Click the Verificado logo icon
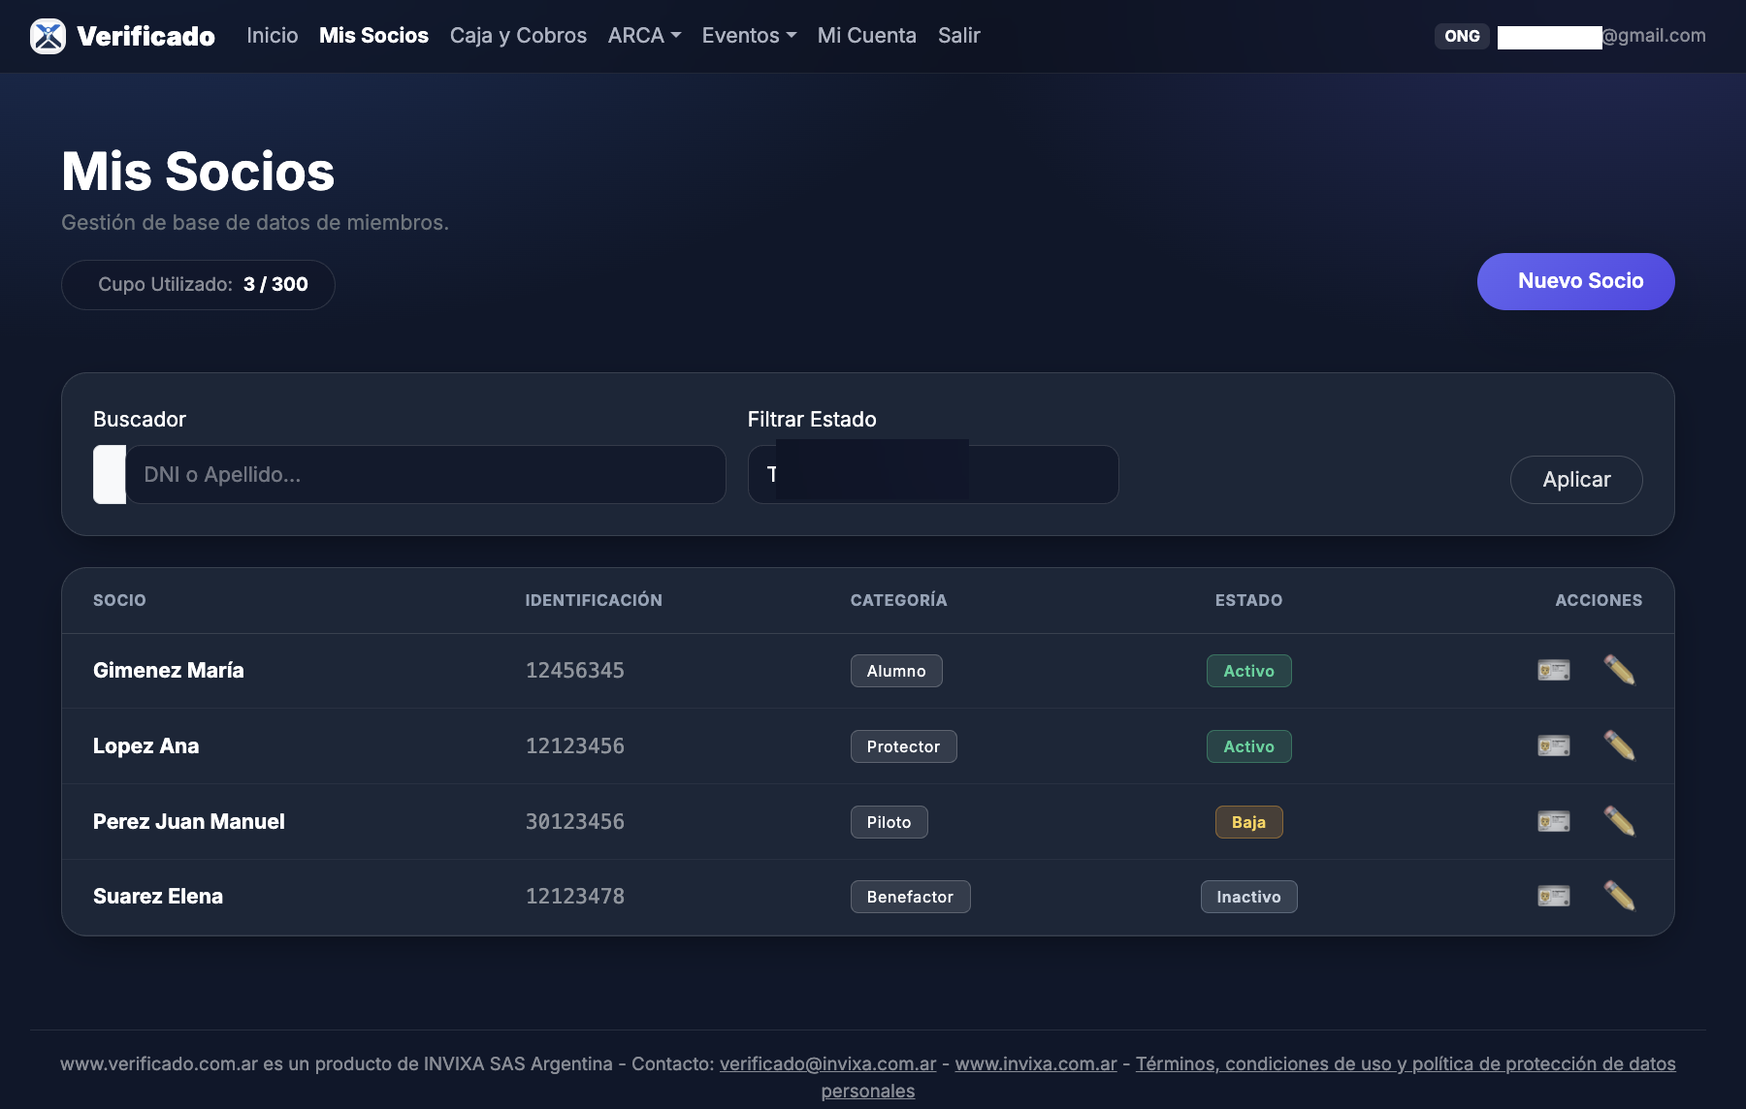 (48, 36)
